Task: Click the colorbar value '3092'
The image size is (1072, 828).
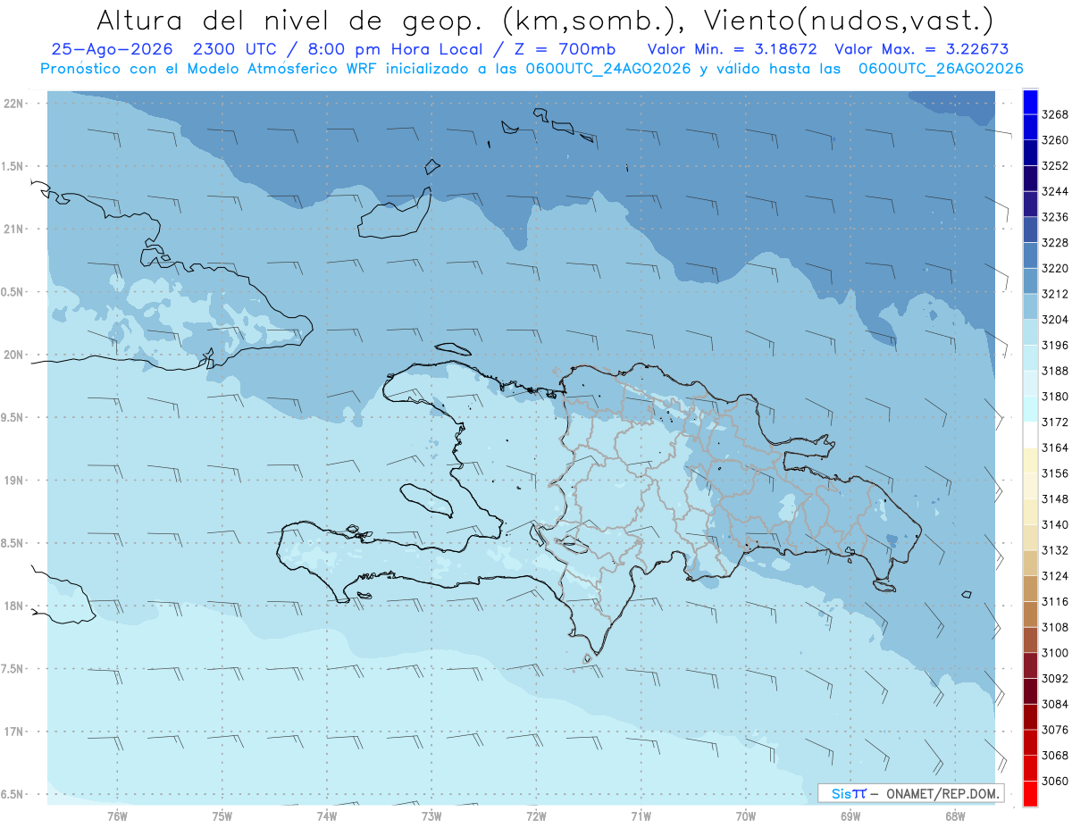Action: pyautogui.click(x=1054, y=679)
